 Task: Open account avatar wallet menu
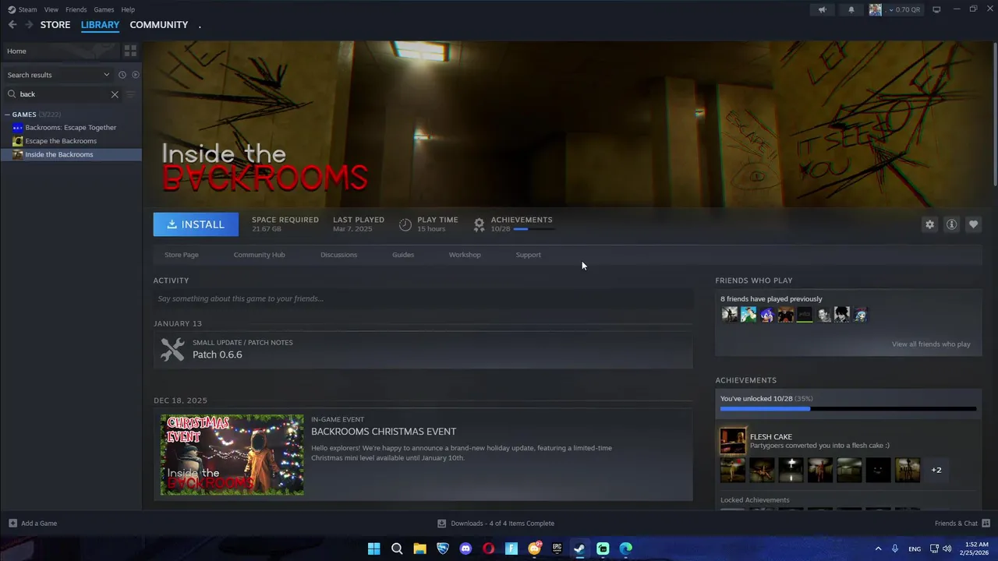coord(895,9)
